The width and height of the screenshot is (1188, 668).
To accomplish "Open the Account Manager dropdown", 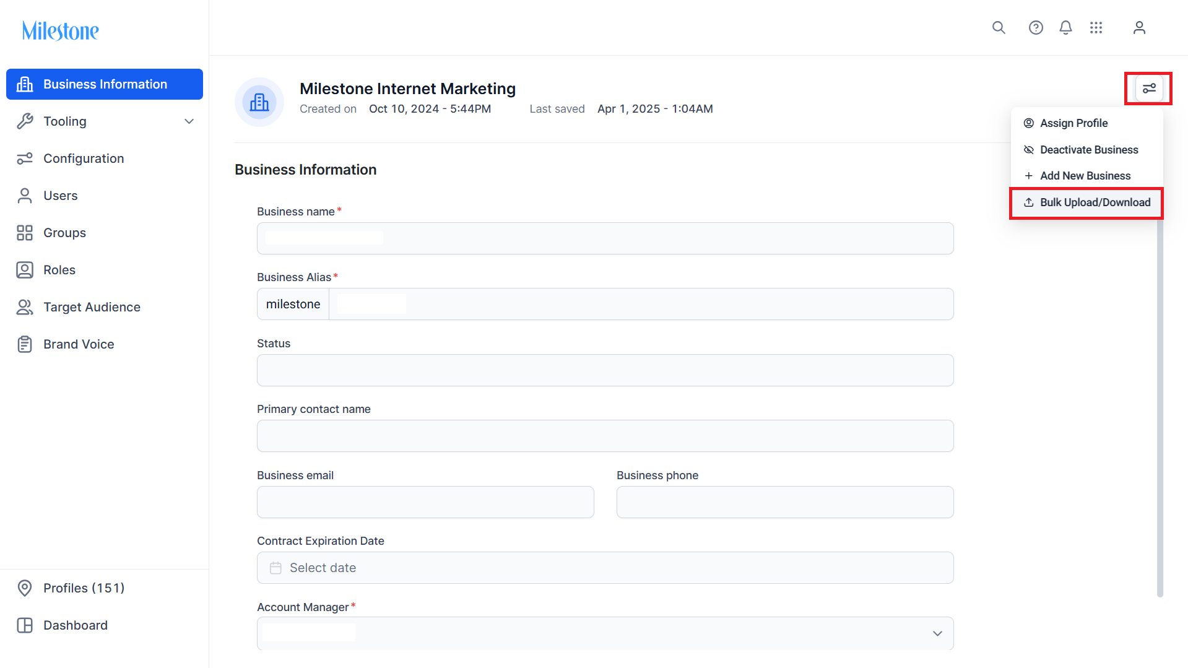I will click(605, 633).
